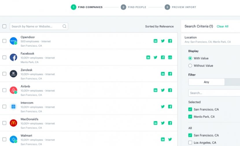
Task: Check the Intercom row checkbox
Action: pos(4,106)
